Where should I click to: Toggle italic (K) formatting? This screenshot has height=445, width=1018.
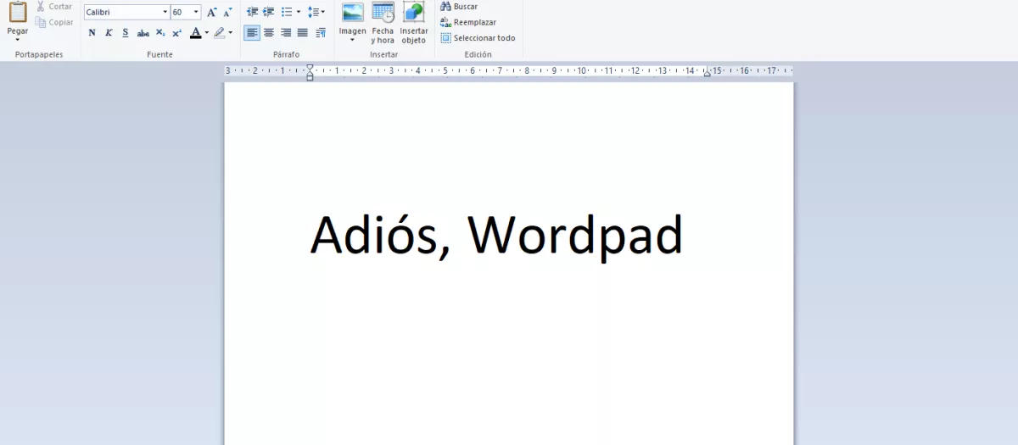pos(109,33)
